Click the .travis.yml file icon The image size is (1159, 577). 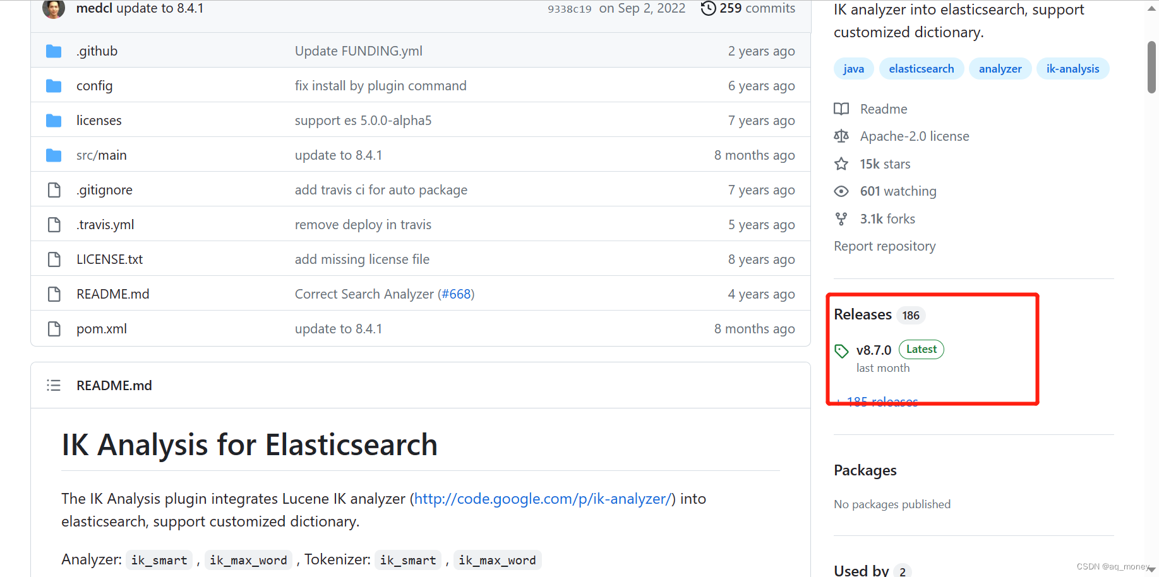click(x=54, y=225)
